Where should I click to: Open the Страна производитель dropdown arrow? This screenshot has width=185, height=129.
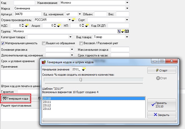70,20
